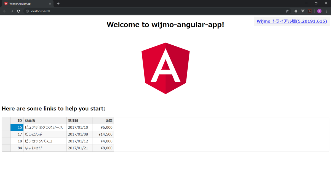The height and width of the screenshot is (179, 331).
Task: Select the row header for ID 15
Action: pos(6,128)
